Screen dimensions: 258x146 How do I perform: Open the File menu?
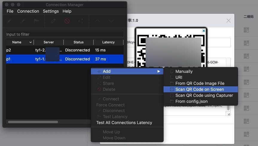[x=10, y=11]
